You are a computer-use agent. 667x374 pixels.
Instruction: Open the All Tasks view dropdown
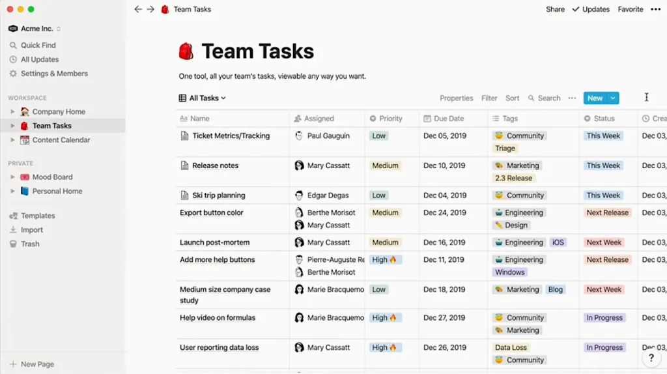tap(203, 98)
